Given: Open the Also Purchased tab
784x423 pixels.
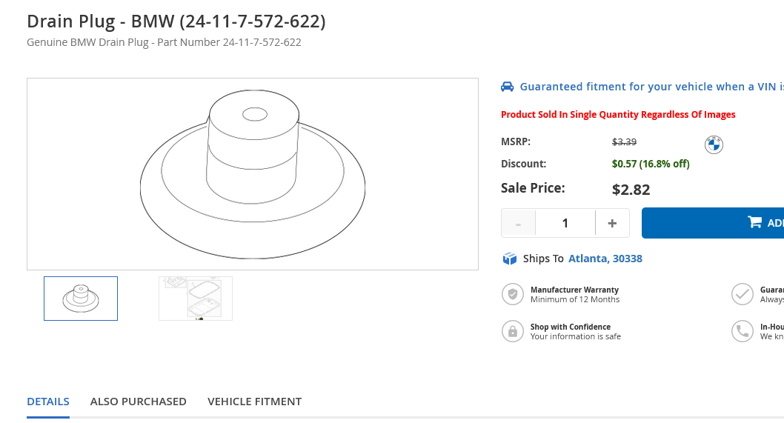Looking at the screenshot, I should click(x=138, y=402).
